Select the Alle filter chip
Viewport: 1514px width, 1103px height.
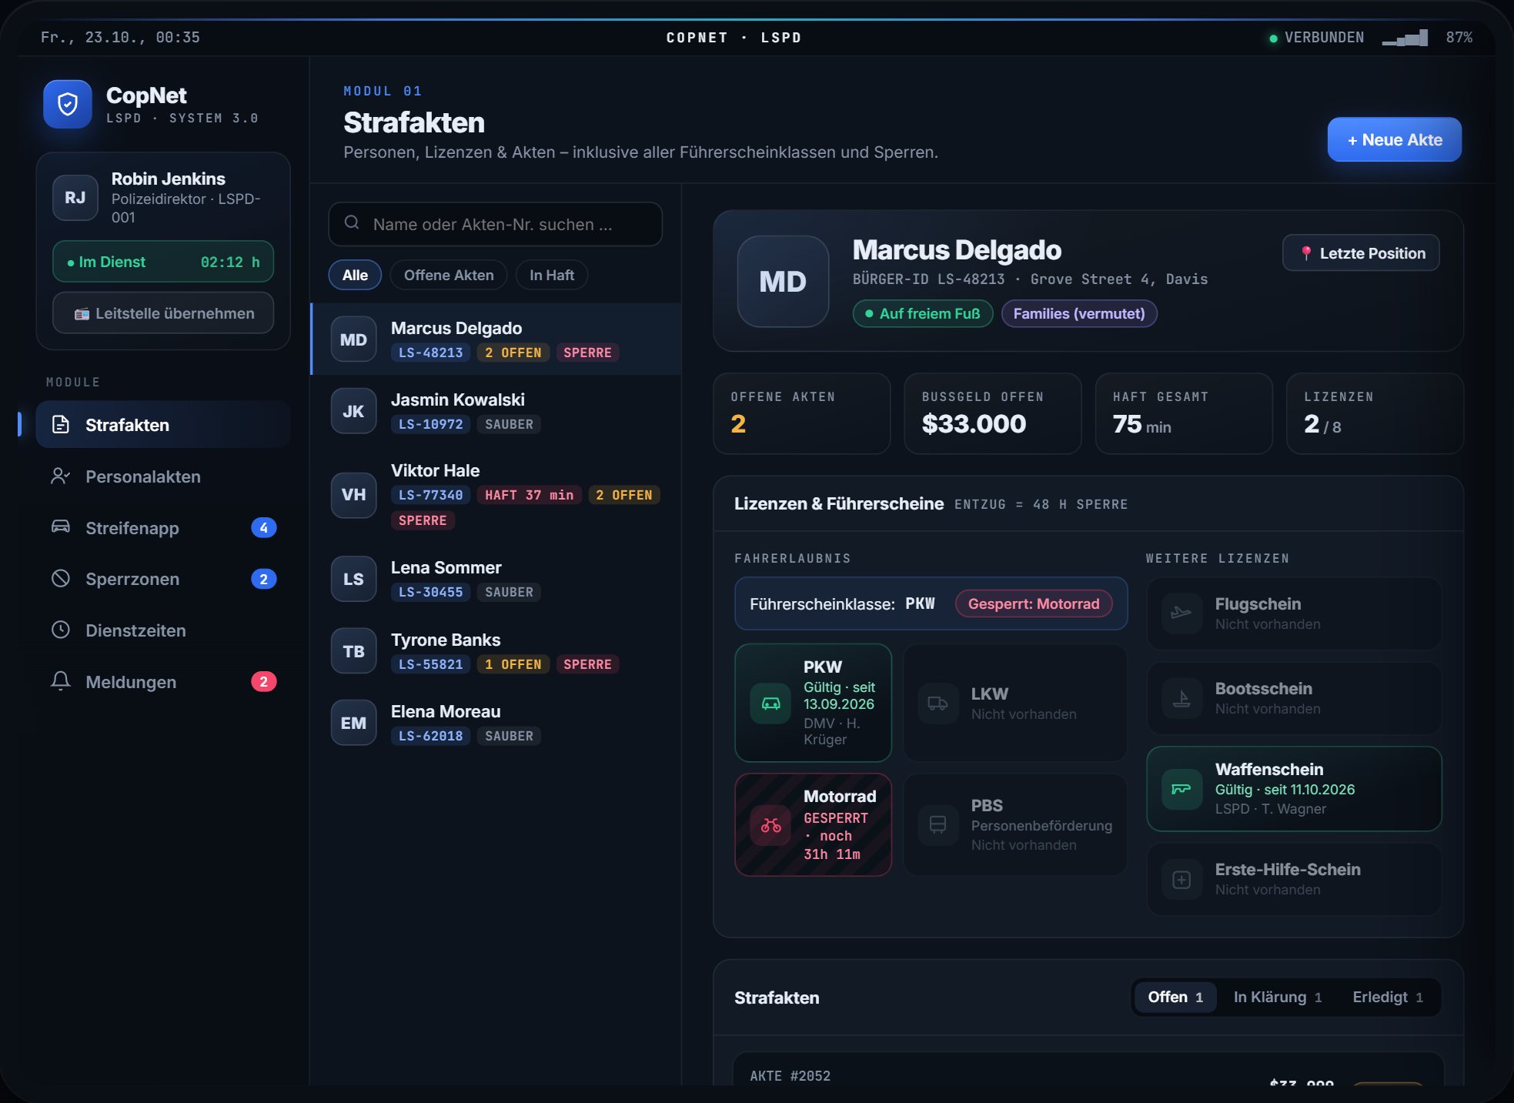tap(355, 275)
